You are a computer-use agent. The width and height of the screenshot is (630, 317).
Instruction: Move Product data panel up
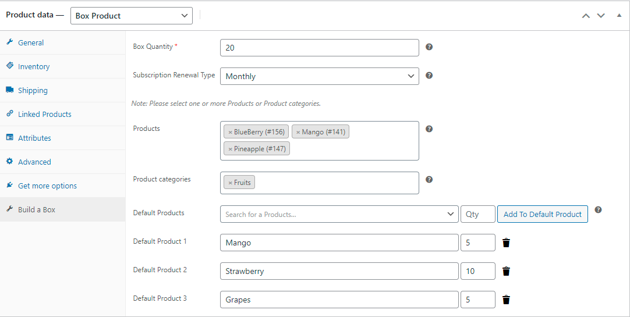(586, 16)
